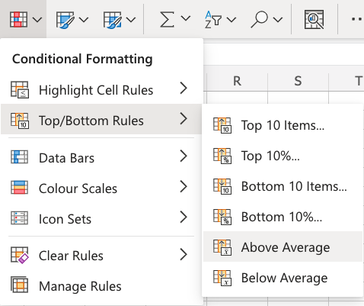364x306 pixels.
Task: Click the Cell Styles paintbrush icon
Action: click(112, 19)
